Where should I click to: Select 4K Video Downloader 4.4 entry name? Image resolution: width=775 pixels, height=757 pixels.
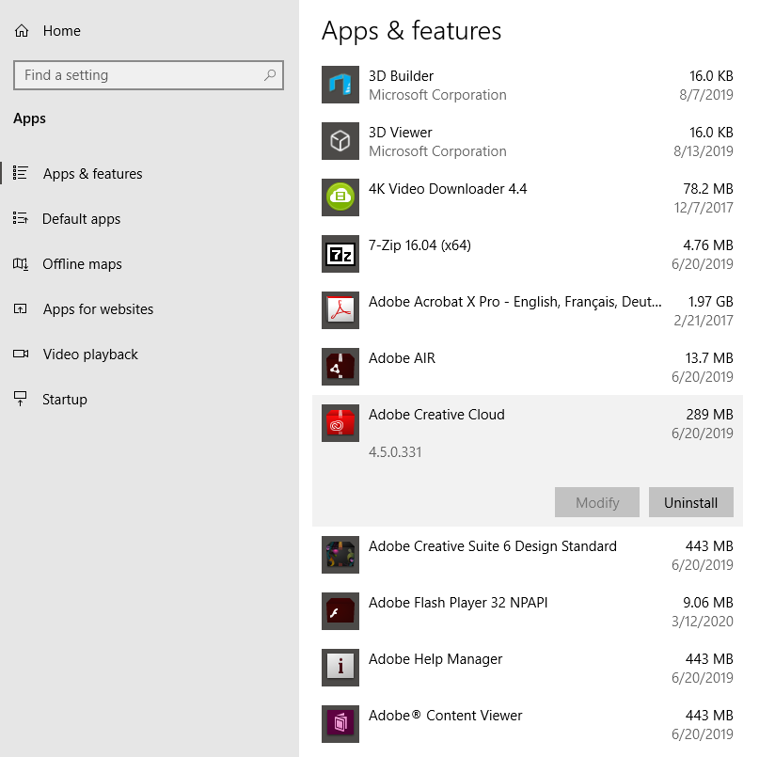click(448, 189)
